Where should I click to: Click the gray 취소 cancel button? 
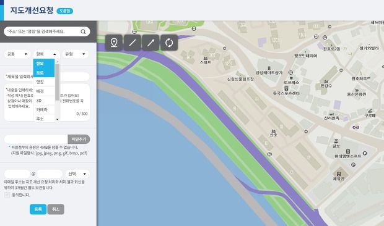(56, 209)
